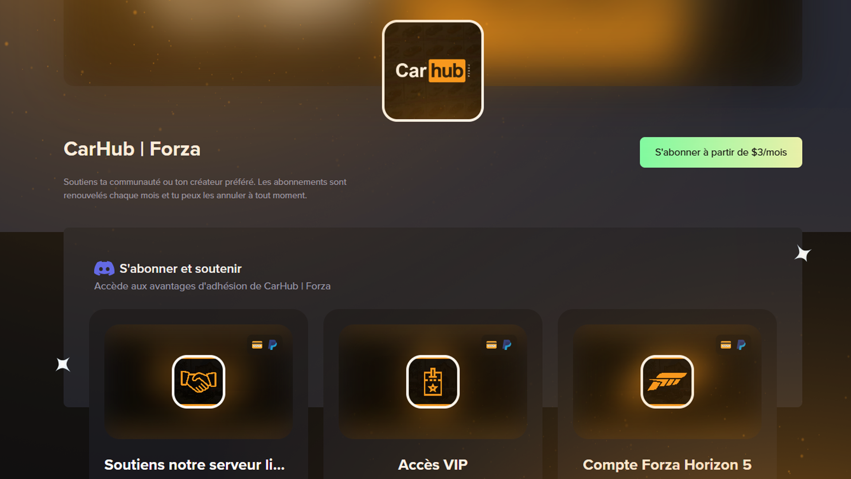Image resolution: width=851 pixels, height=479 pixels.
Task: Click the CarHub | Forza page heading
Action: click(x=132, y=149)
